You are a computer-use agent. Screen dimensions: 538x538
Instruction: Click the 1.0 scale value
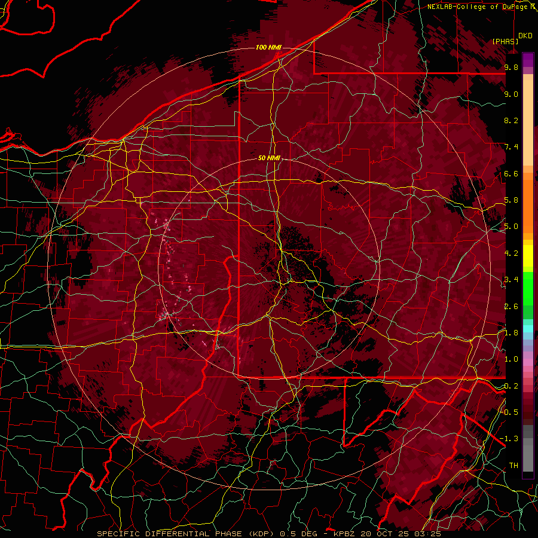coord(511,359)
